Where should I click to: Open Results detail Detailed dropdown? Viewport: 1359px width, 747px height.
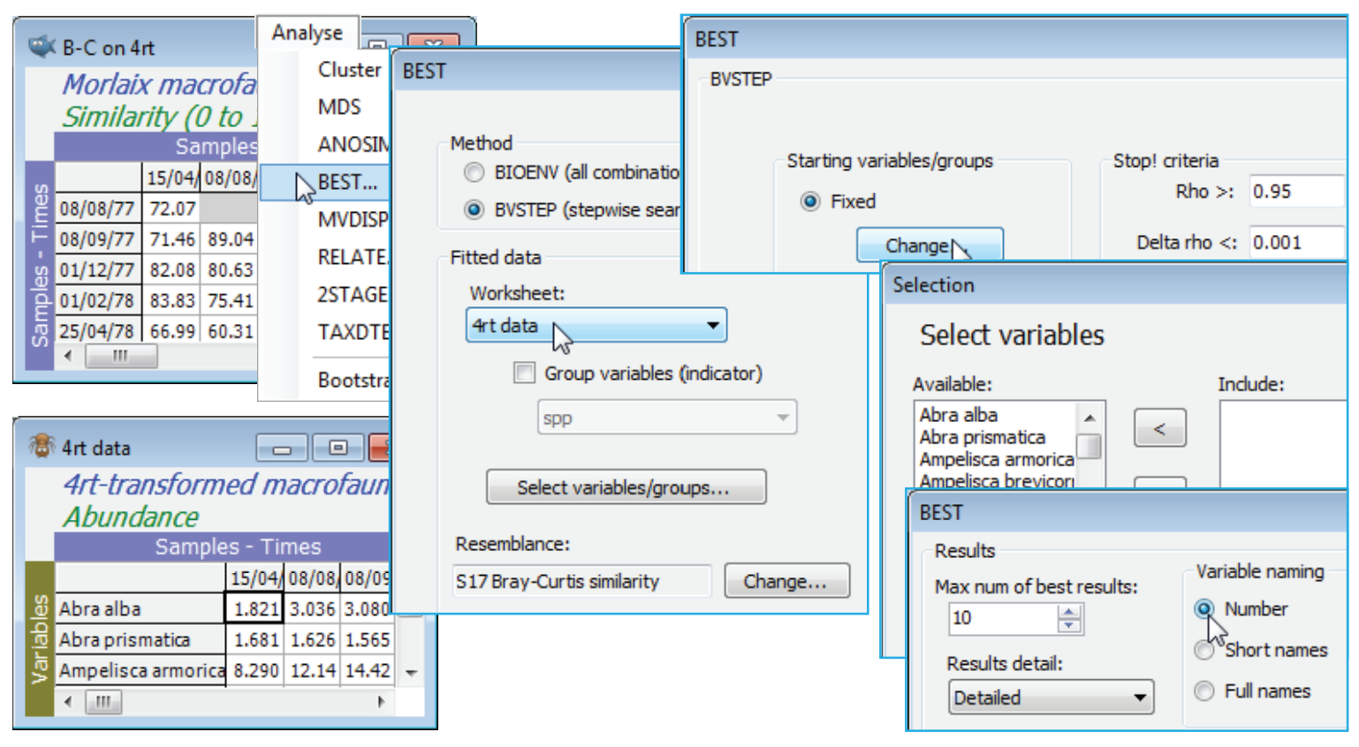[1052, 698]
